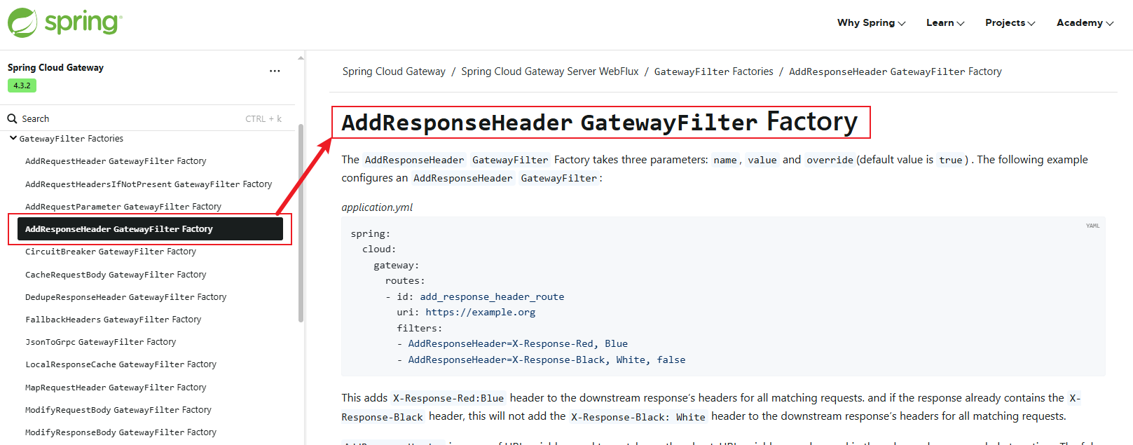
Task: Expand the Projects menu
Action: click(x=1010, y=23)
